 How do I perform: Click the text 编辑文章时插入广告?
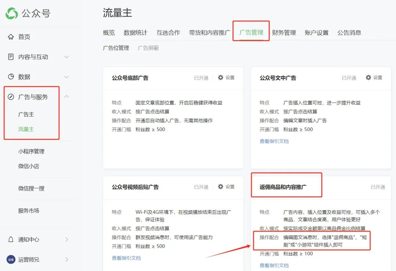[305, 120]
